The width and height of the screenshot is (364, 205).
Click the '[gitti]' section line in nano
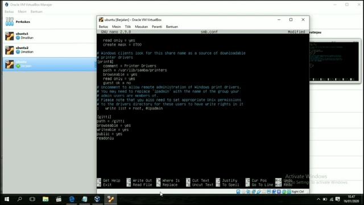click(x=104, y=117)
